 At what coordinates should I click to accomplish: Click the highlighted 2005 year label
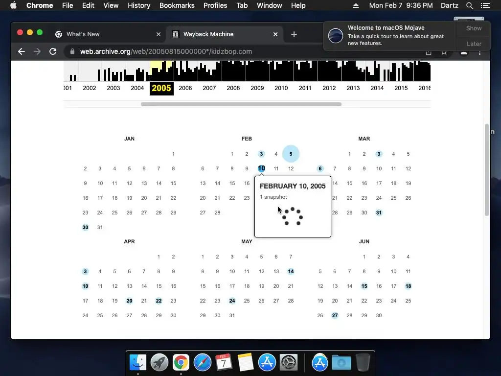tap(161, 88)
